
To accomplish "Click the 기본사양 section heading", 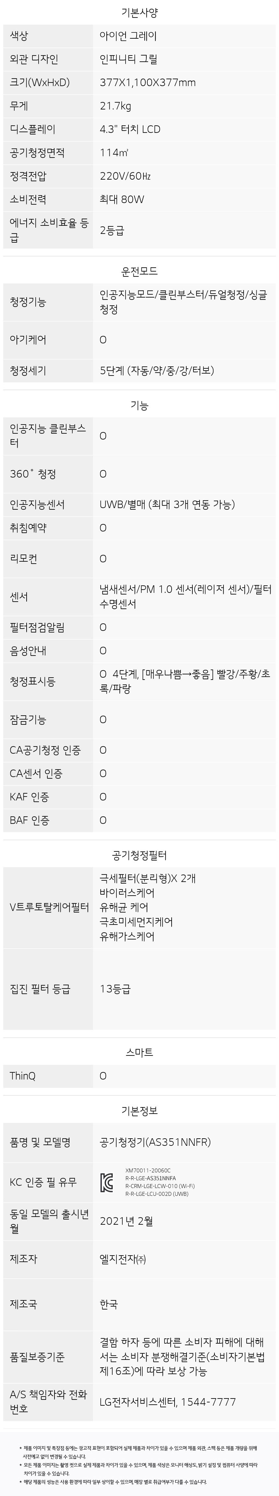I will point(139,12).
